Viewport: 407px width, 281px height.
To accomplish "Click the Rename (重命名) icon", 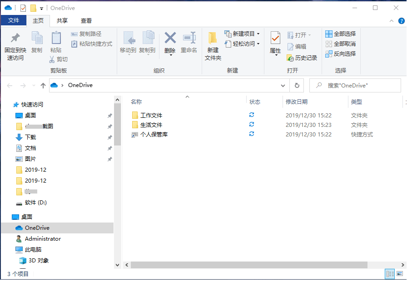I will click(189, 38).
